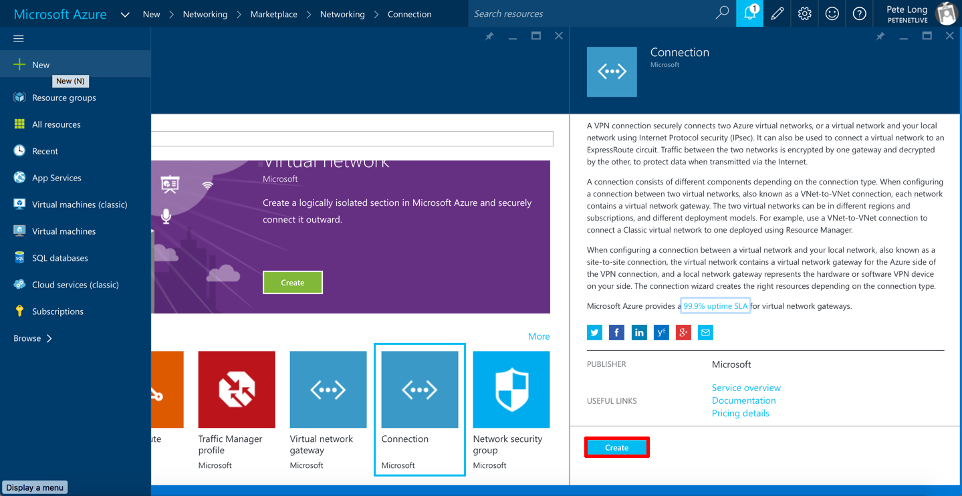Open the help question mark icon

tap(859, 13)
